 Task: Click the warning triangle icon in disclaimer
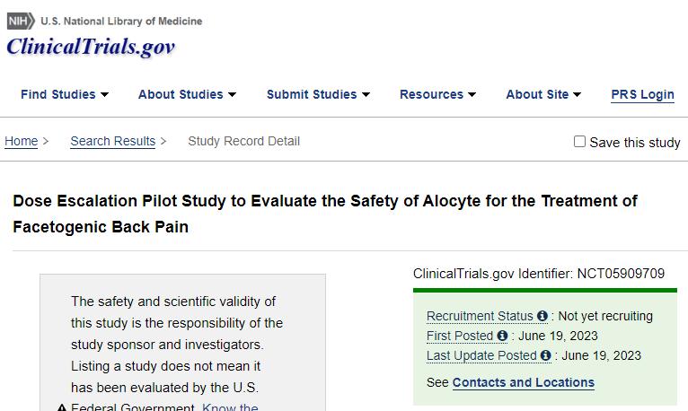pyautogui.click(x=62, y=408)
